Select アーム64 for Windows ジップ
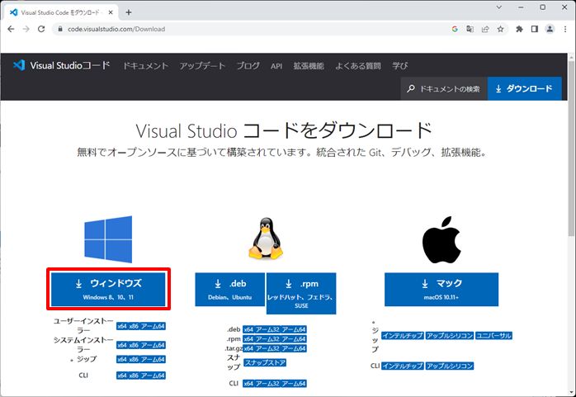The width and height of the screenshot is (576, 397). click(x=153, y=359)
